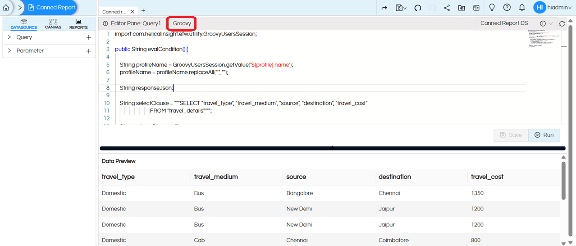This screenshot has height=246, width=576.
Task: Click the redo arrow icon in toolbar
Action: [384, 8]
